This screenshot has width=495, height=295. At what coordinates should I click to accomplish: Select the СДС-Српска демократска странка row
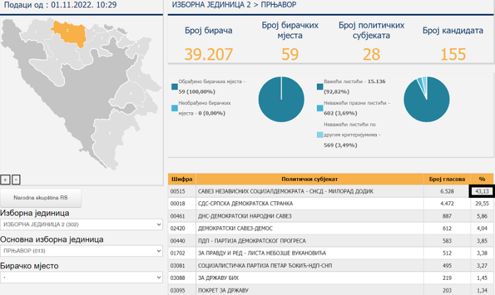(309, 203)
